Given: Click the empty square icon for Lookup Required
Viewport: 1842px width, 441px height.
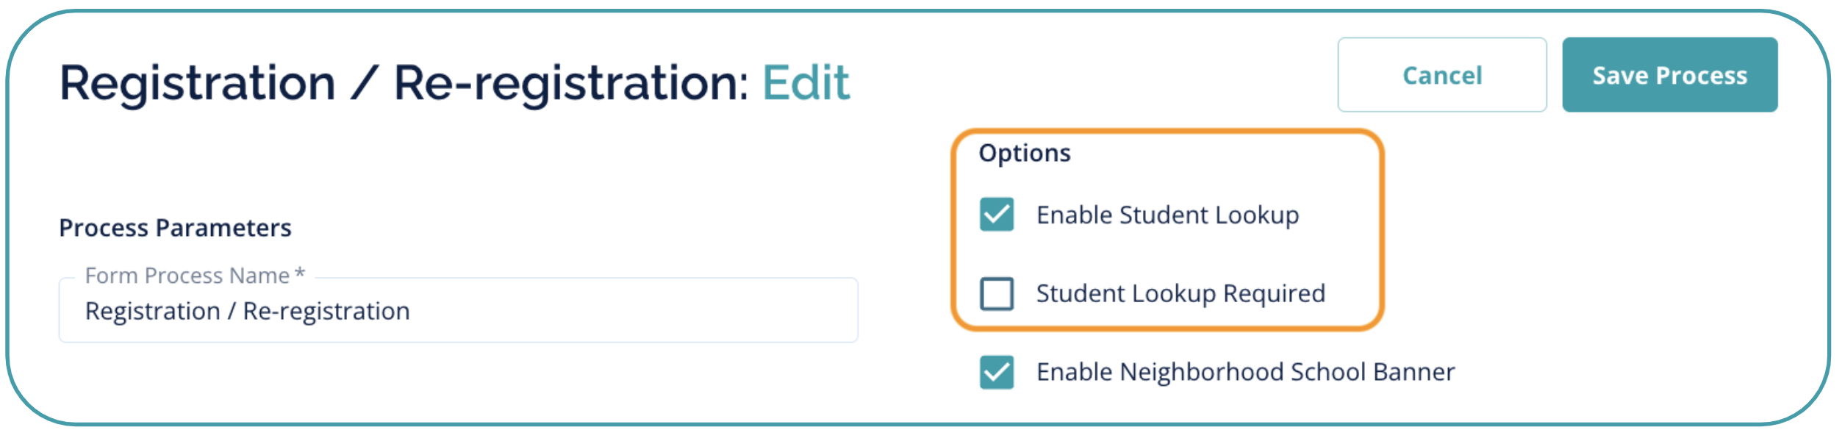Looking at the screenshot, I should (996, 293).
